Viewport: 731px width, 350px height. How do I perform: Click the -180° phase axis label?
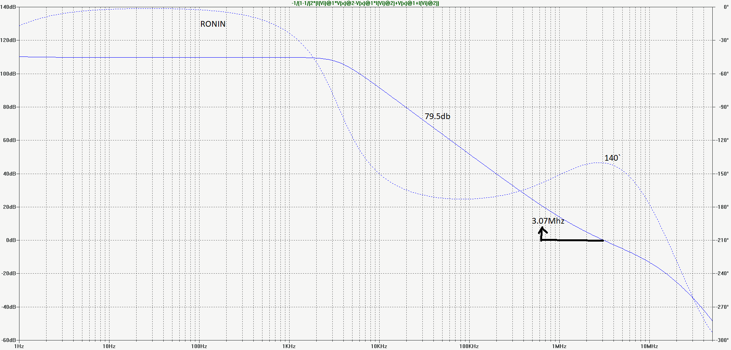pos(722,207)
